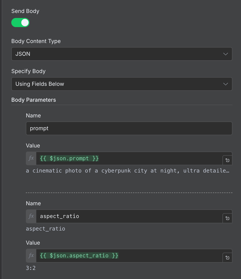The height and width of the screenshot is (279, 241).
Task: Open the Body Content Type JSON dropdown
Action: point(122,54)
